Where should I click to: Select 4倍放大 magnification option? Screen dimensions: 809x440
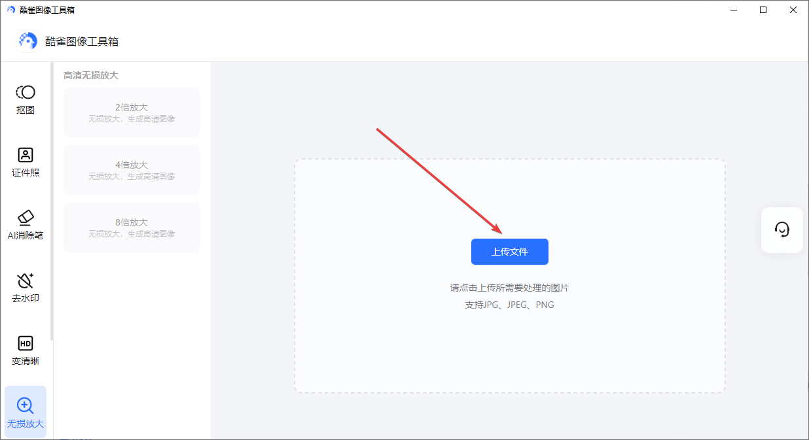[x=131, y=169]
